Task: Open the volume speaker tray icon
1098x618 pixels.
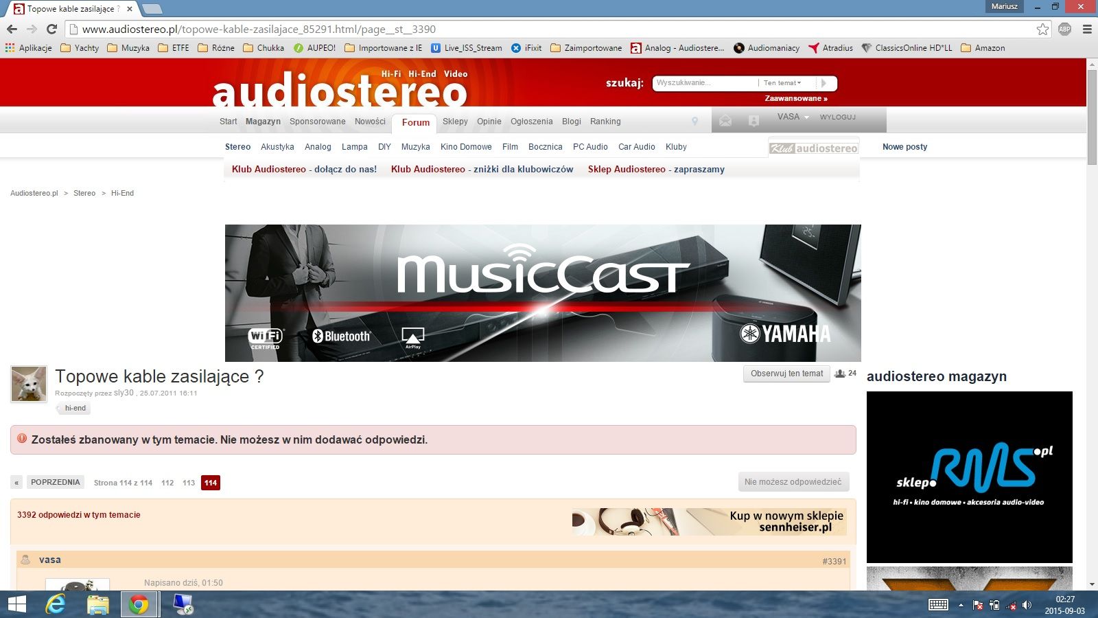Action: (1027, 605)
